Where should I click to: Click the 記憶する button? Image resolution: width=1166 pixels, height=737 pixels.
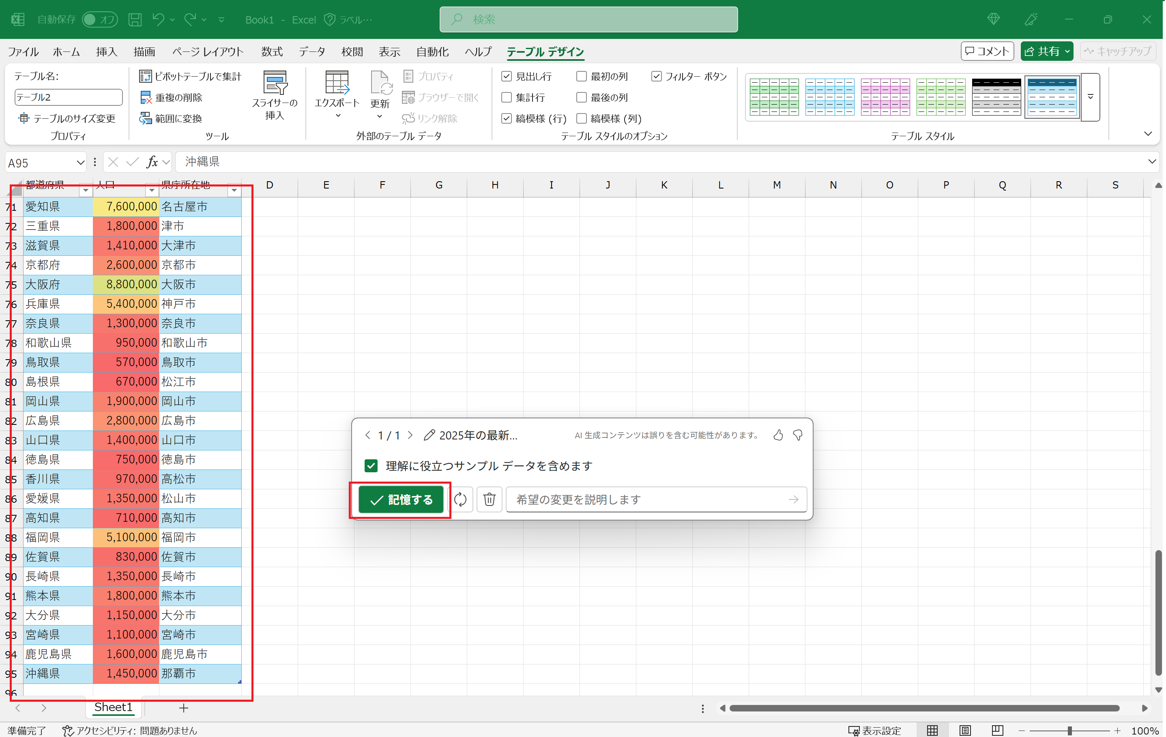[x=401, y=499]
